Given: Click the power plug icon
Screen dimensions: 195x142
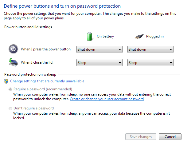Looking at the screenshot, I should (x=139, y=36).
